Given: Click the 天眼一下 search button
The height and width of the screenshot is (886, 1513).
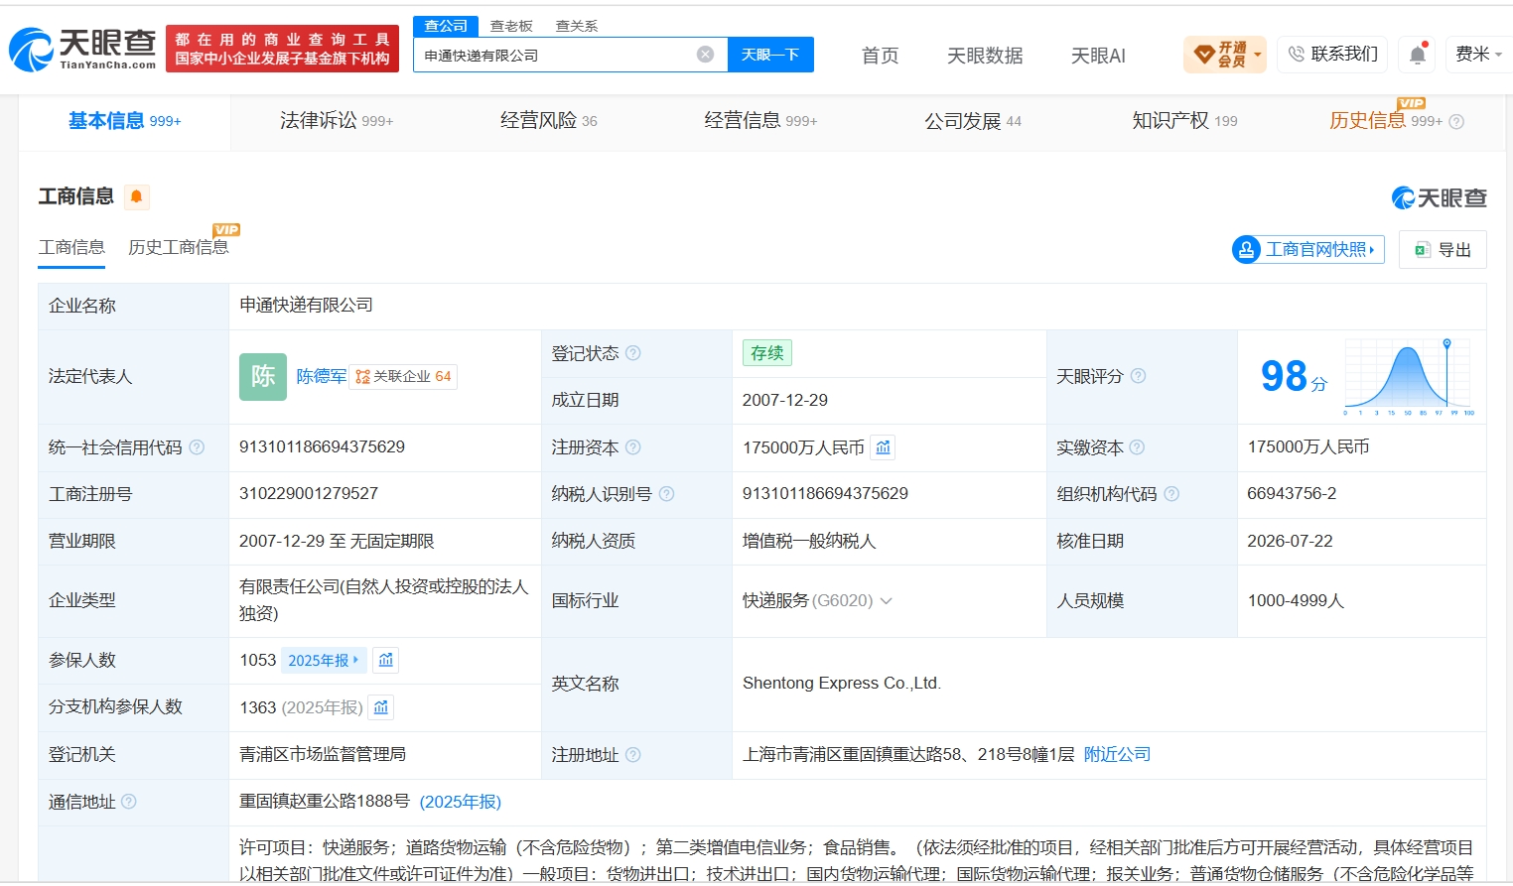Looking at the screenshot, I should pos(770,55).
